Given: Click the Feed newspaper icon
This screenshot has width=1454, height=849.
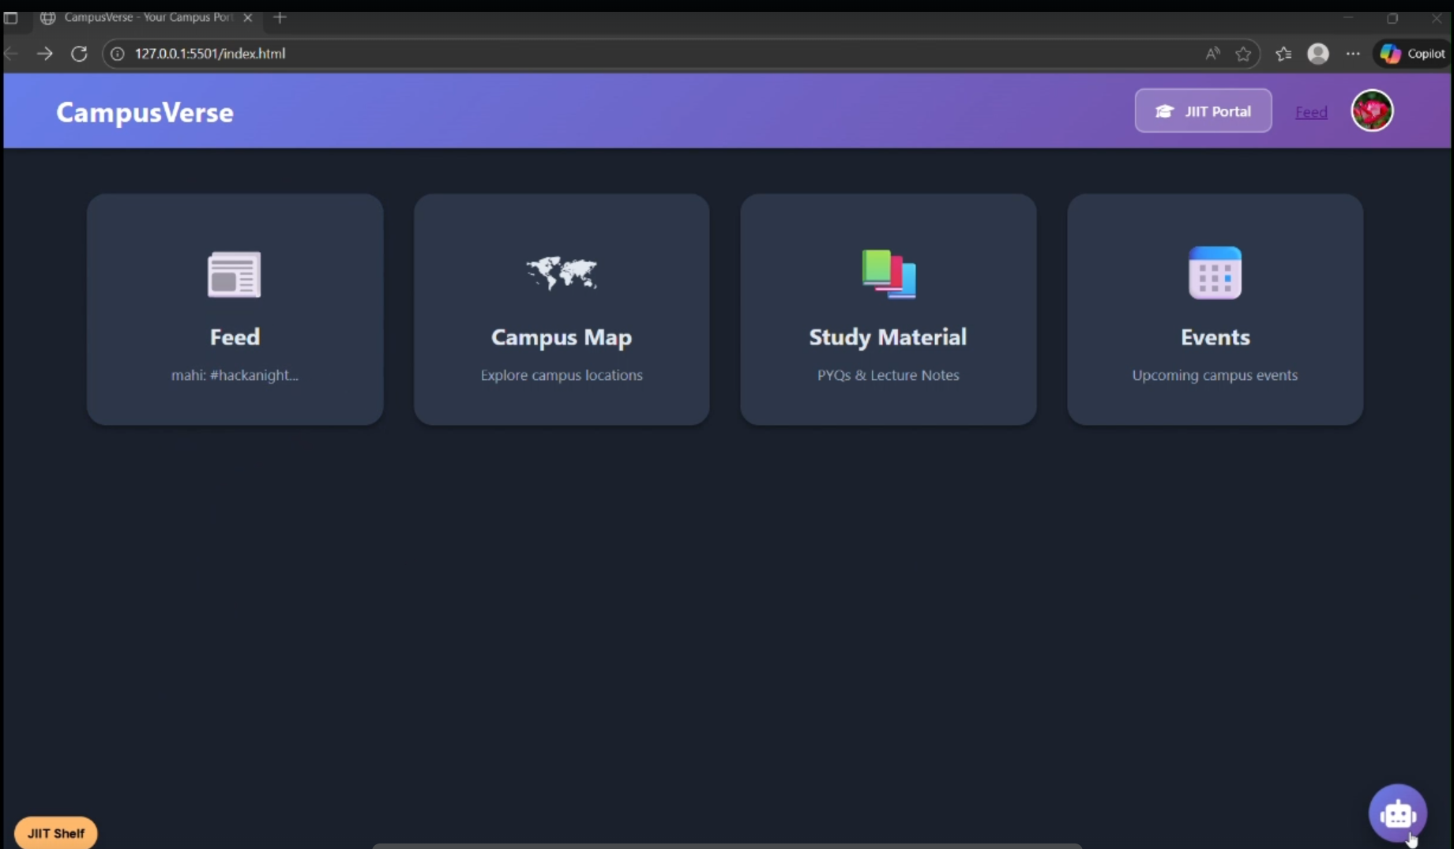Looking at the screenshot, I should pos(234,274).
